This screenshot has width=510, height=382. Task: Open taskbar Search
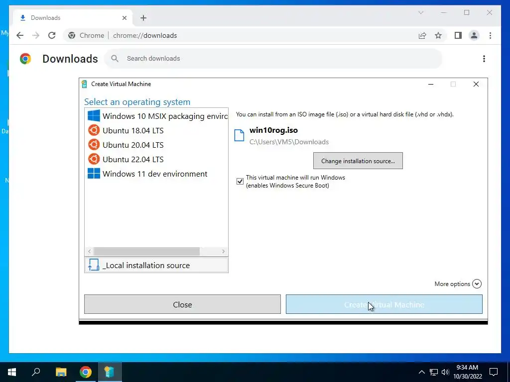tap(36, 372)
